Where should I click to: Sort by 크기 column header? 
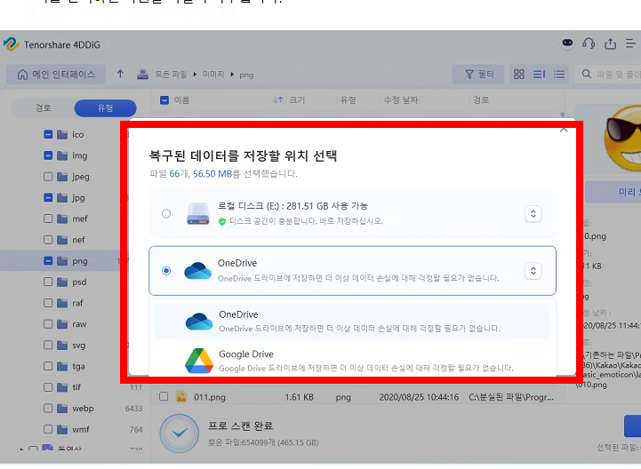click(297, 100)
